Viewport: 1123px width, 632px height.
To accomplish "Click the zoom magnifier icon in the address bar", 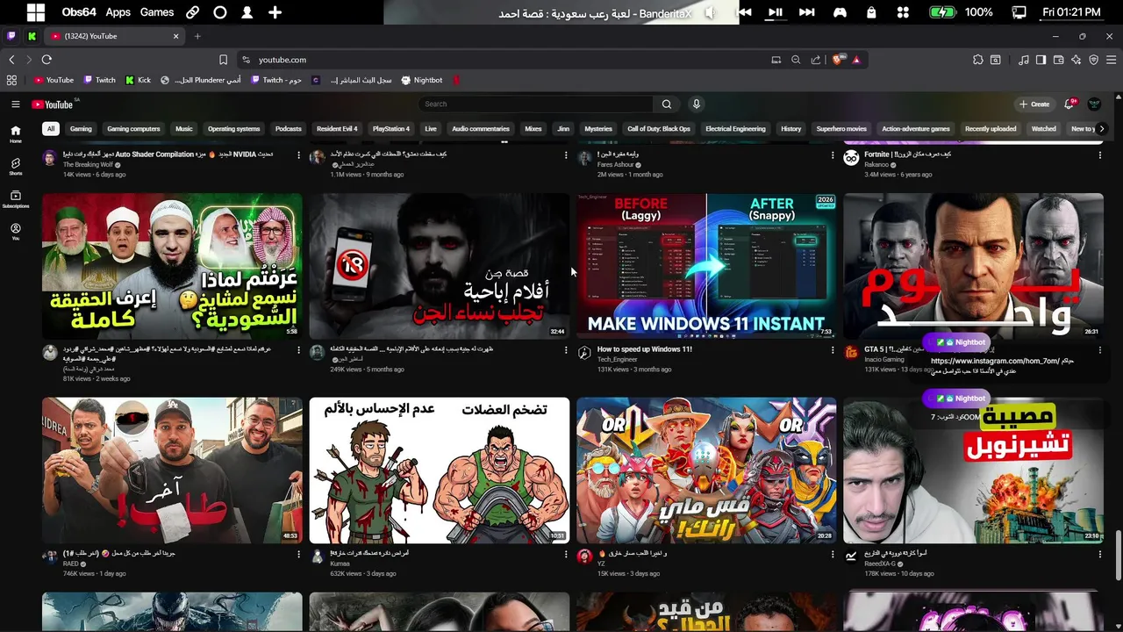I will click(796, 60).
